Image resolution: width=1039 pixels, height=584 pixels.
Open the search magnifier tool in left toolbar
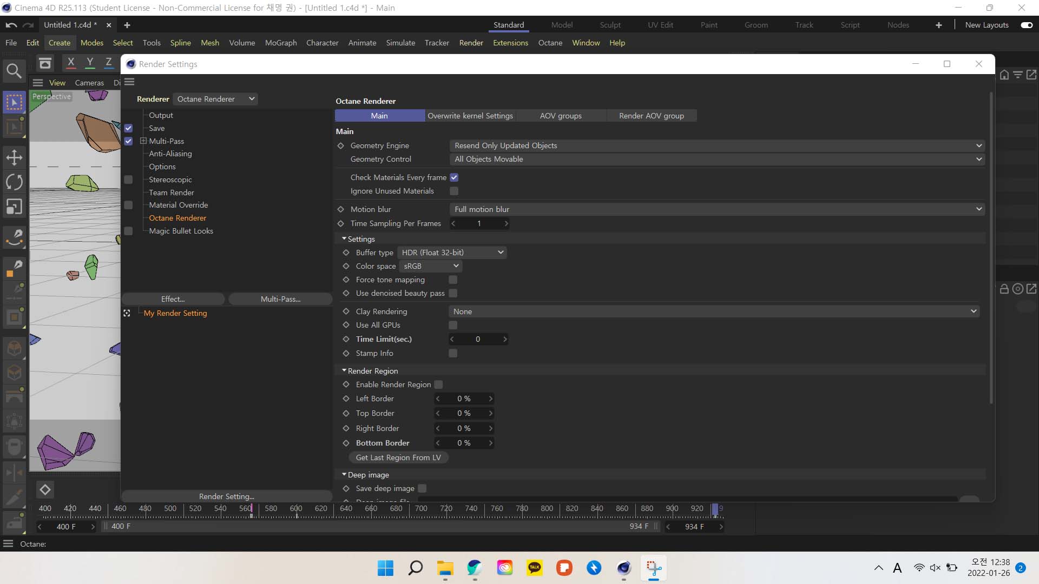(14, 71)
